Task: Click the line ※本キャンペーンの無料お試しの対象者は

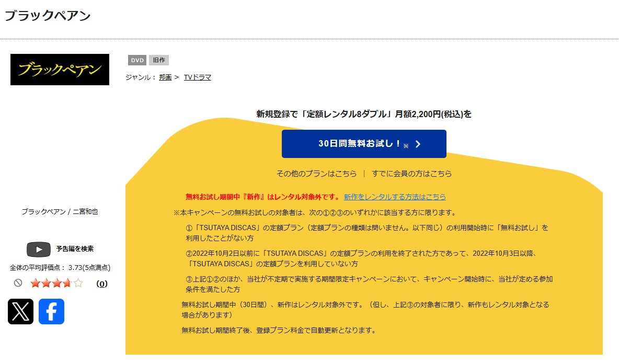Action: point(315,212)
